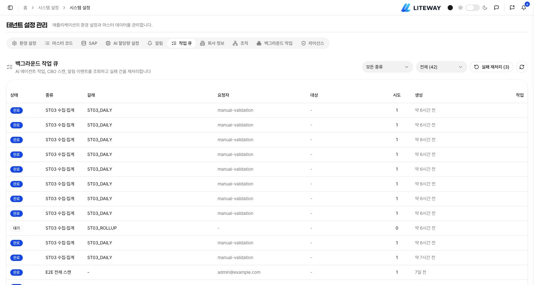Open the 회사 정보 tab

(x=212, y=43)
